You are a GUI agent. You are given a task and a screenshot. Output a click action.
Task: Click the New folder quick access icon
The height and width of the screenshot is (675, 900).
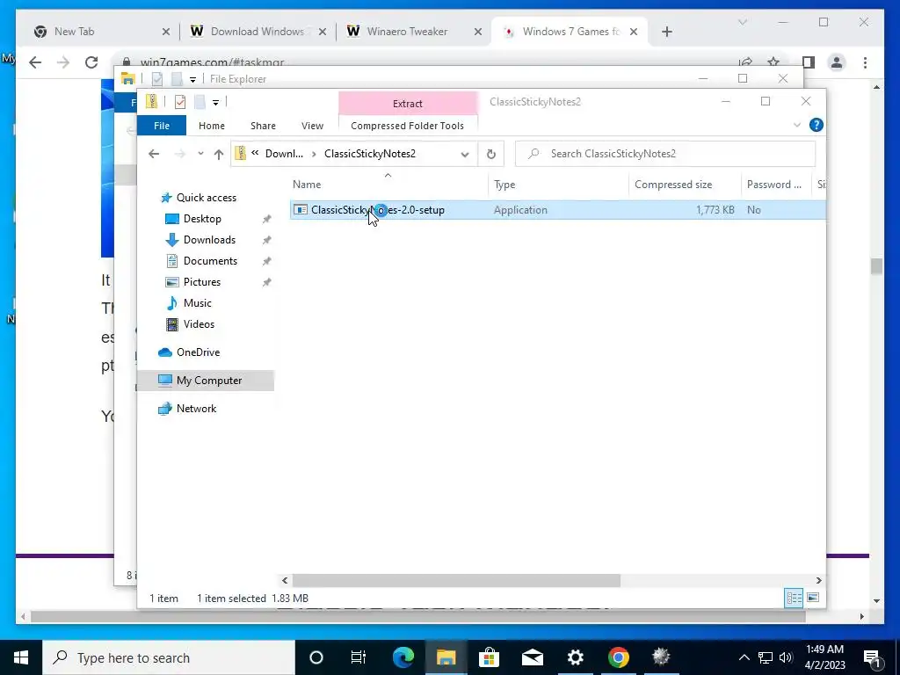coord(200,102)
